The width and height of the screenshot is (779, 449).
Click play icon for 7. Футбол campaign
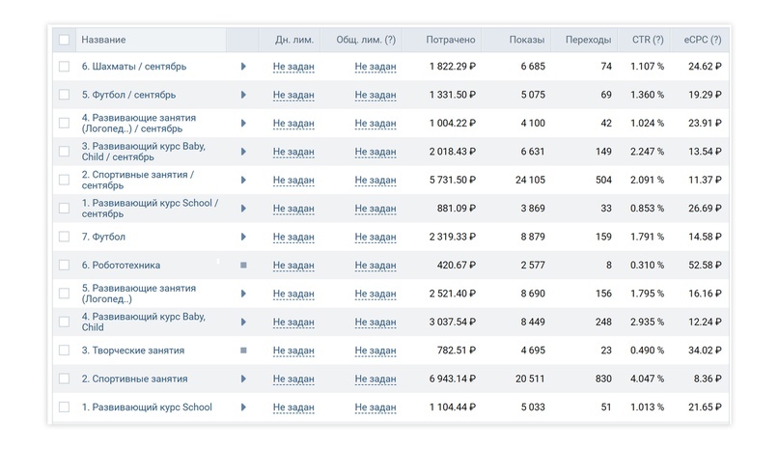(243, 237)
